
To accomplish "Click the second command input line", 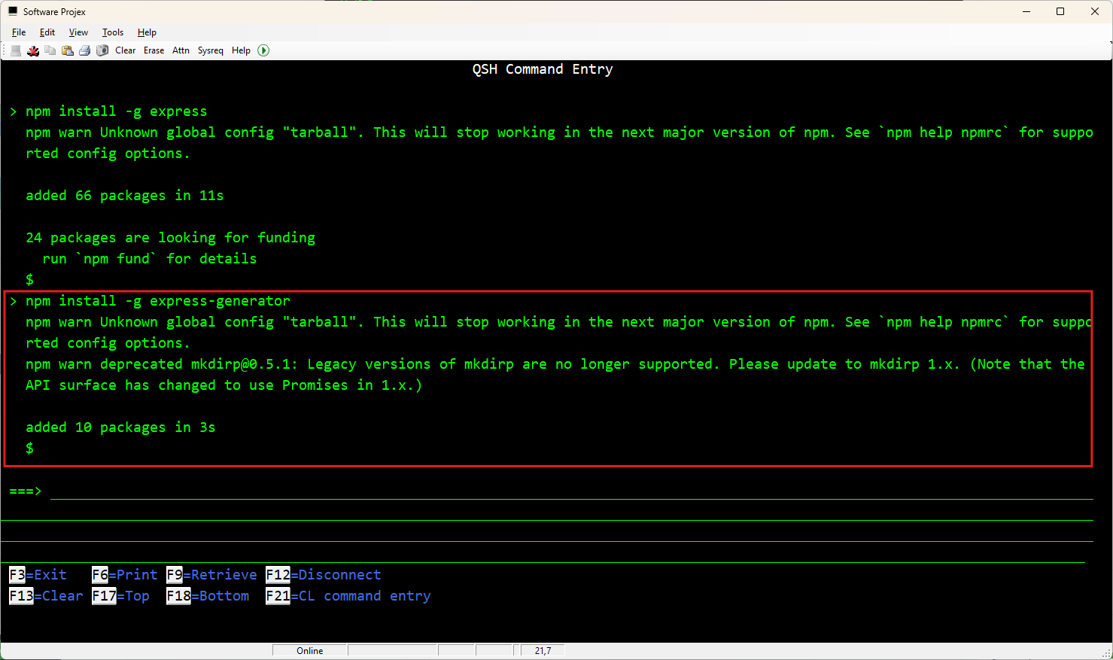I will [547, 512].
